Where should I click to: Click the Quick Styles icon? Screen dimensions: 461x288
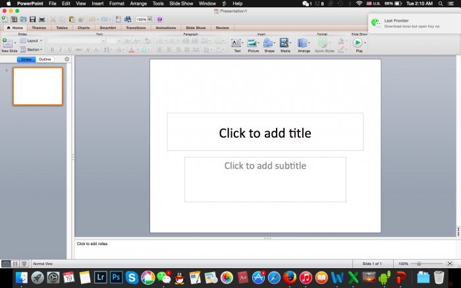[323, 43]
